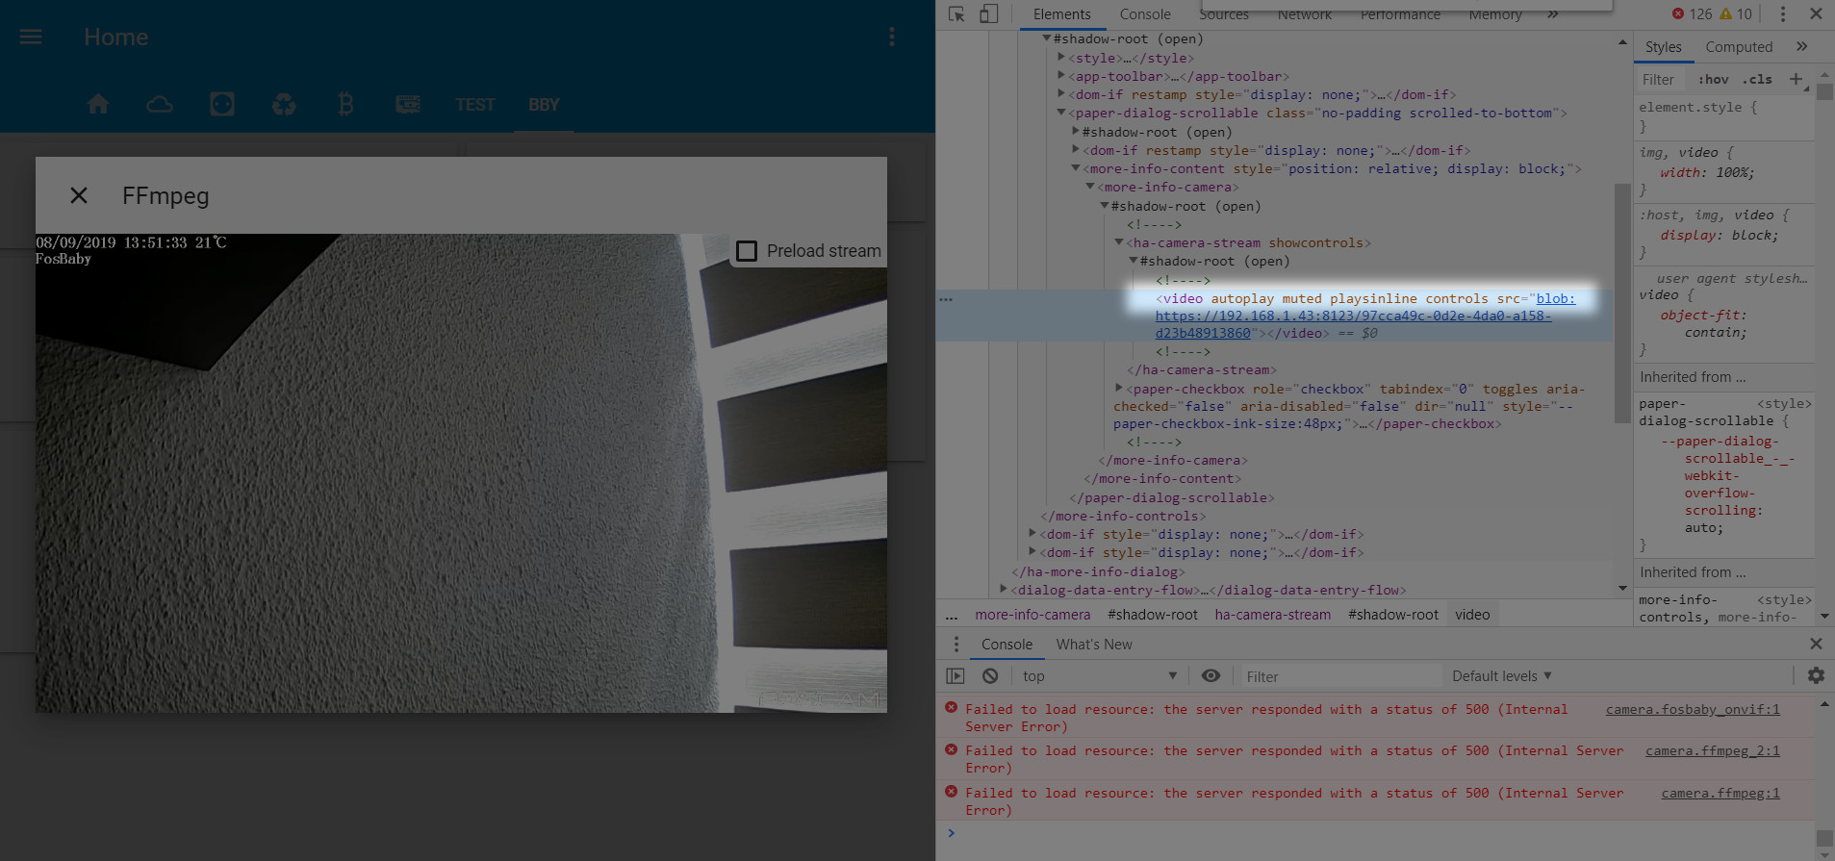Image resolution: width=1835 pixels, height=861 pixels.
Task: Open the DevTools customize menu
Action: (x=1782, y=13)
